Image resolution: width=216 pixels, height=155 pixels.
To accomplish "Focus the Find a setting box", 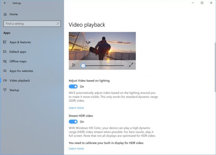I will [32, 24].
